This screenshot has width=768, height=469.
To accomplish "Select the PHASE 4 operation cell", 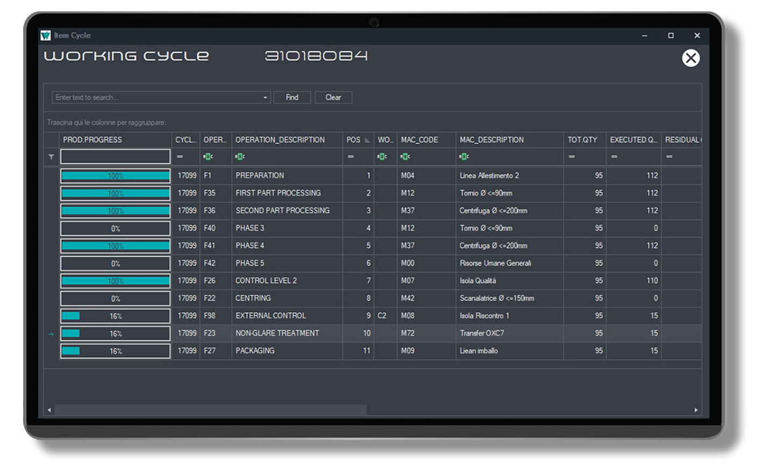I will tap(287, 246).
